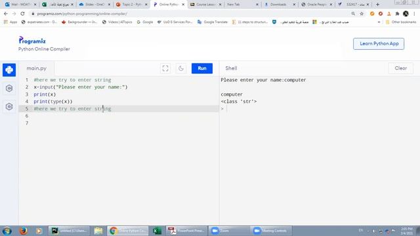Open the Google Translate bookmark
Image resolution: width=420 pixels, height=236 pixels.
pos(213,22)
